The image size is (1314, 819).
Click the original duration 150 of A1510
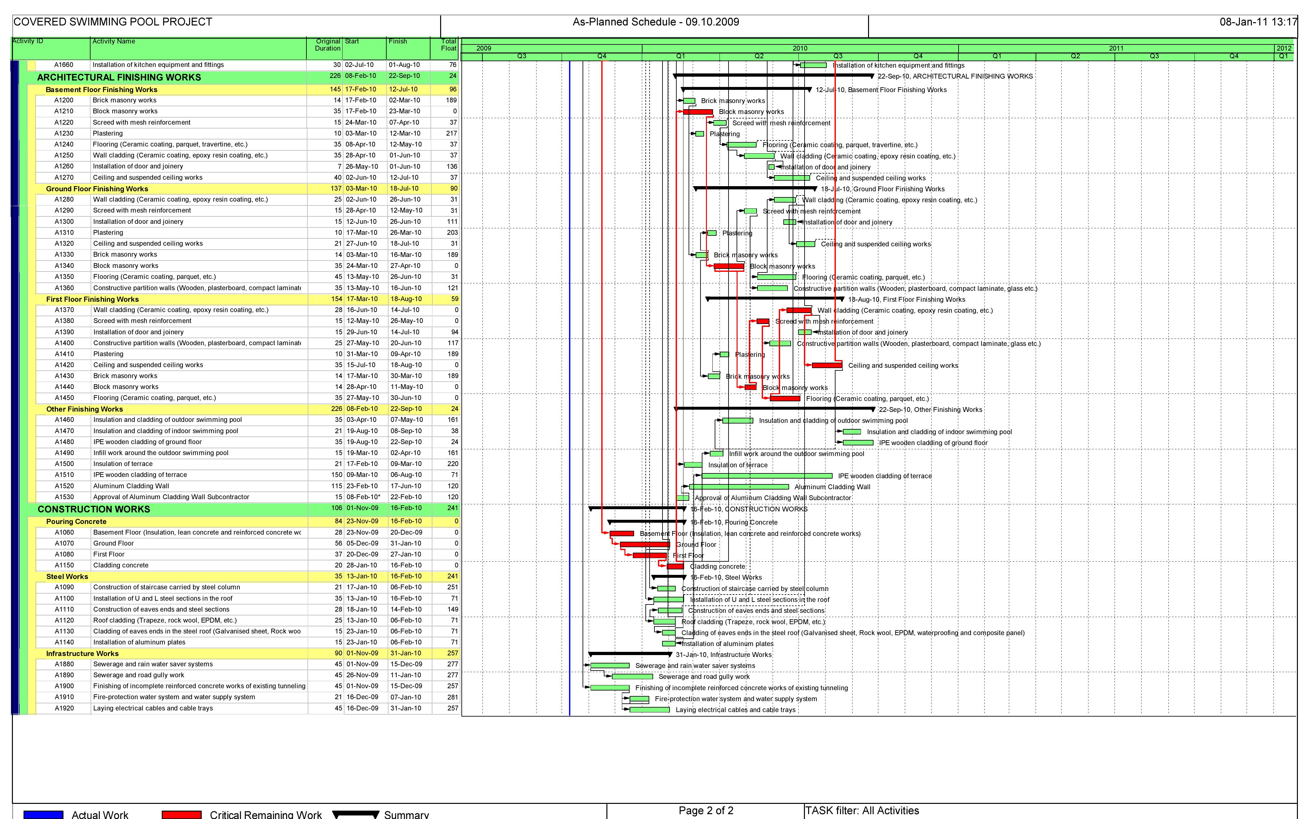(336, 474)
